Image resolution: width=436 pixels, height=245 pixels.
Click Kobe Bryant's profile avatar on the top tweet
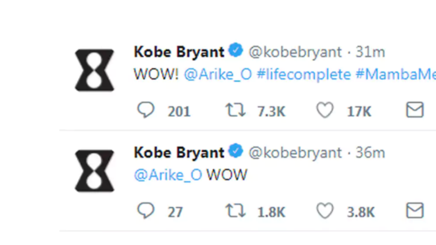tap(94, 69)
